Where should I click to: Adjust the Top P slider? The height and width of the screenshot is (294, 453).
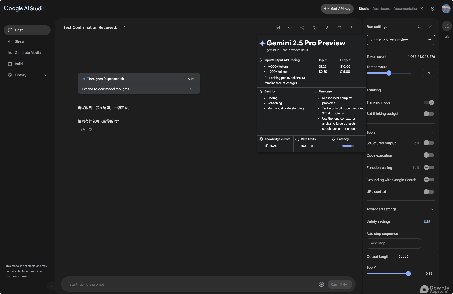tap(389, 274)
